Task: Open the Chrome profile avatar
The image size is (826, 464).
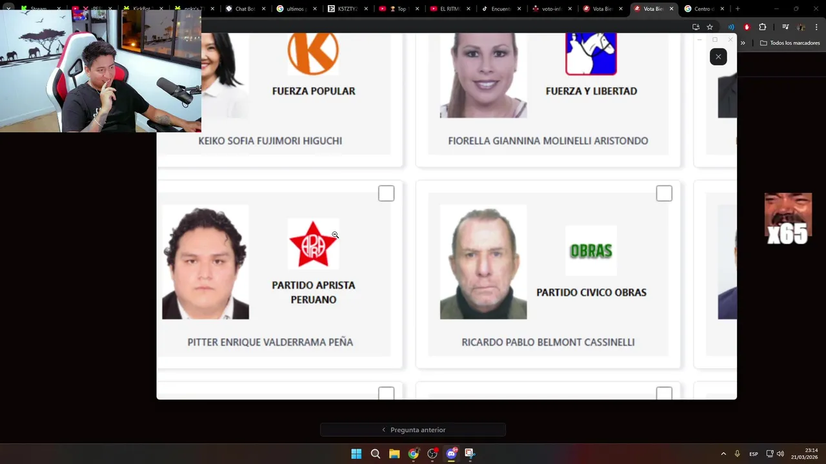Action: (801, 27)
